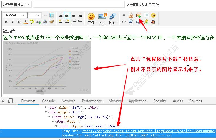Click the green trace paragraph text
Image resolution: width=216 pixels, height=140 pixels.
109,37
